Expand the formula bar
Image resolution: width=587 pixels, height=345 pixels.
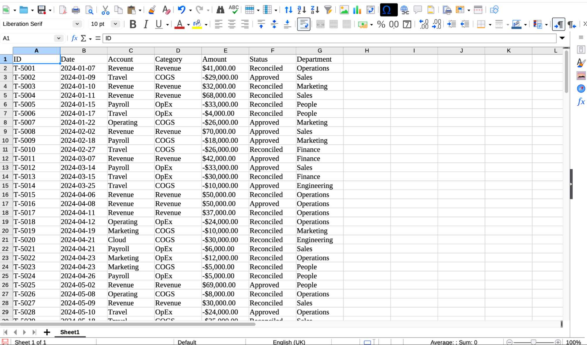coord(562,38)
